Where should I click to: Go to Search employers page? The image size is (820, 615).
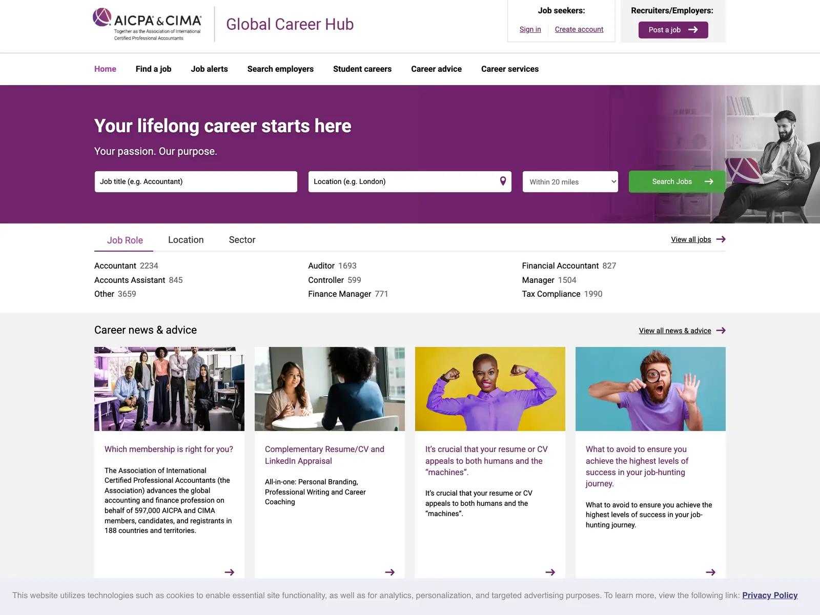coord(280,69)
